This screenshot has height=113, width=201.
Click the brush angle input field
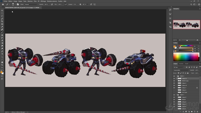(x=86, y=4)
